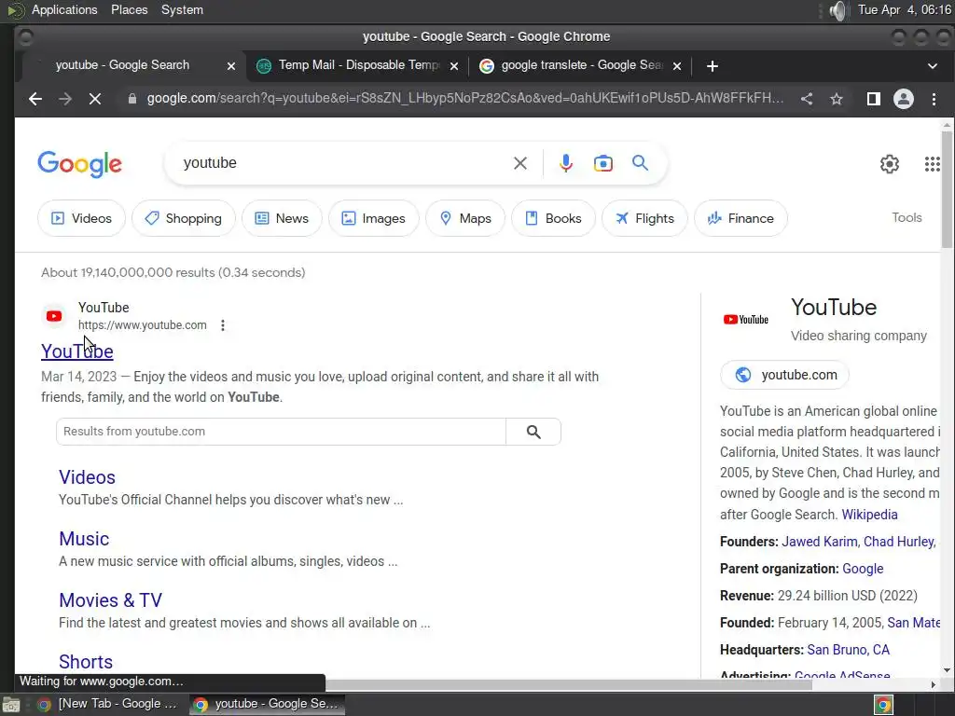
Task: Click the search icon in youtube.com results box
Action: (533, 432)
